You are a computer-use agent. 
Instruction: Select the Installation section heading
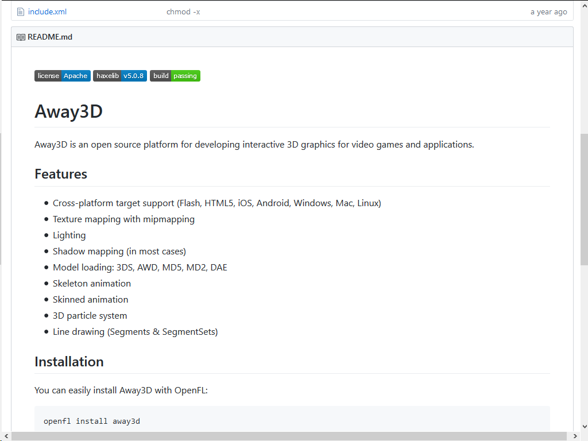[x=69, y=362]
